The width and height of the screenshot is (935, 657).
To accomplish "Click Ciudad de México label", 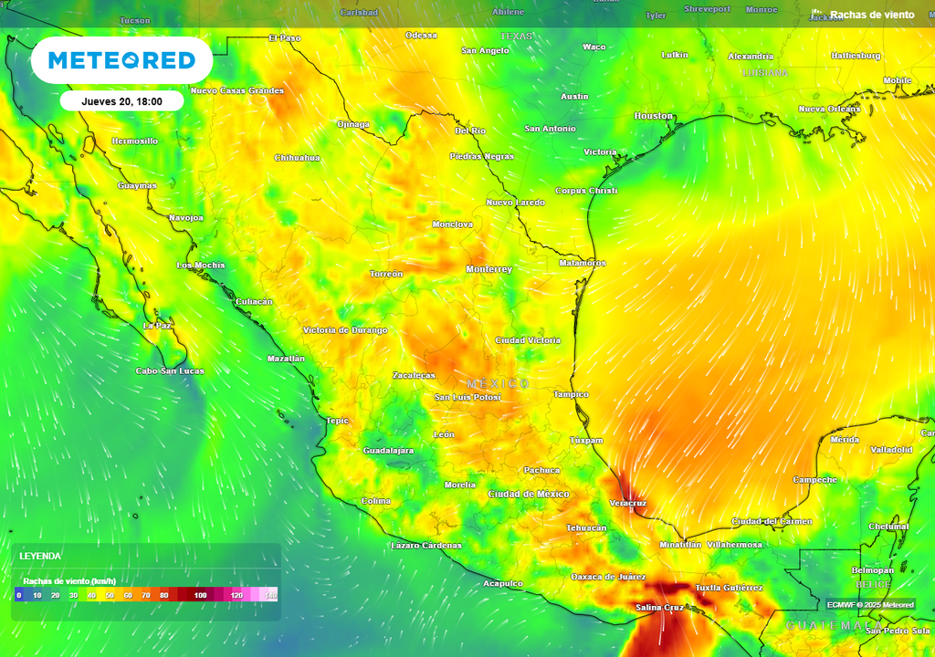I will point(529,495).
